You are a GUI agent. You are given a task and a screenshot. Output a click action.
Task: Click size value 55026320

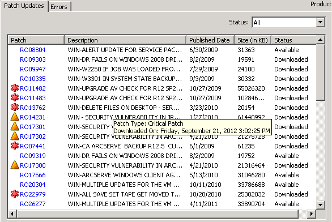coord(251,88)
